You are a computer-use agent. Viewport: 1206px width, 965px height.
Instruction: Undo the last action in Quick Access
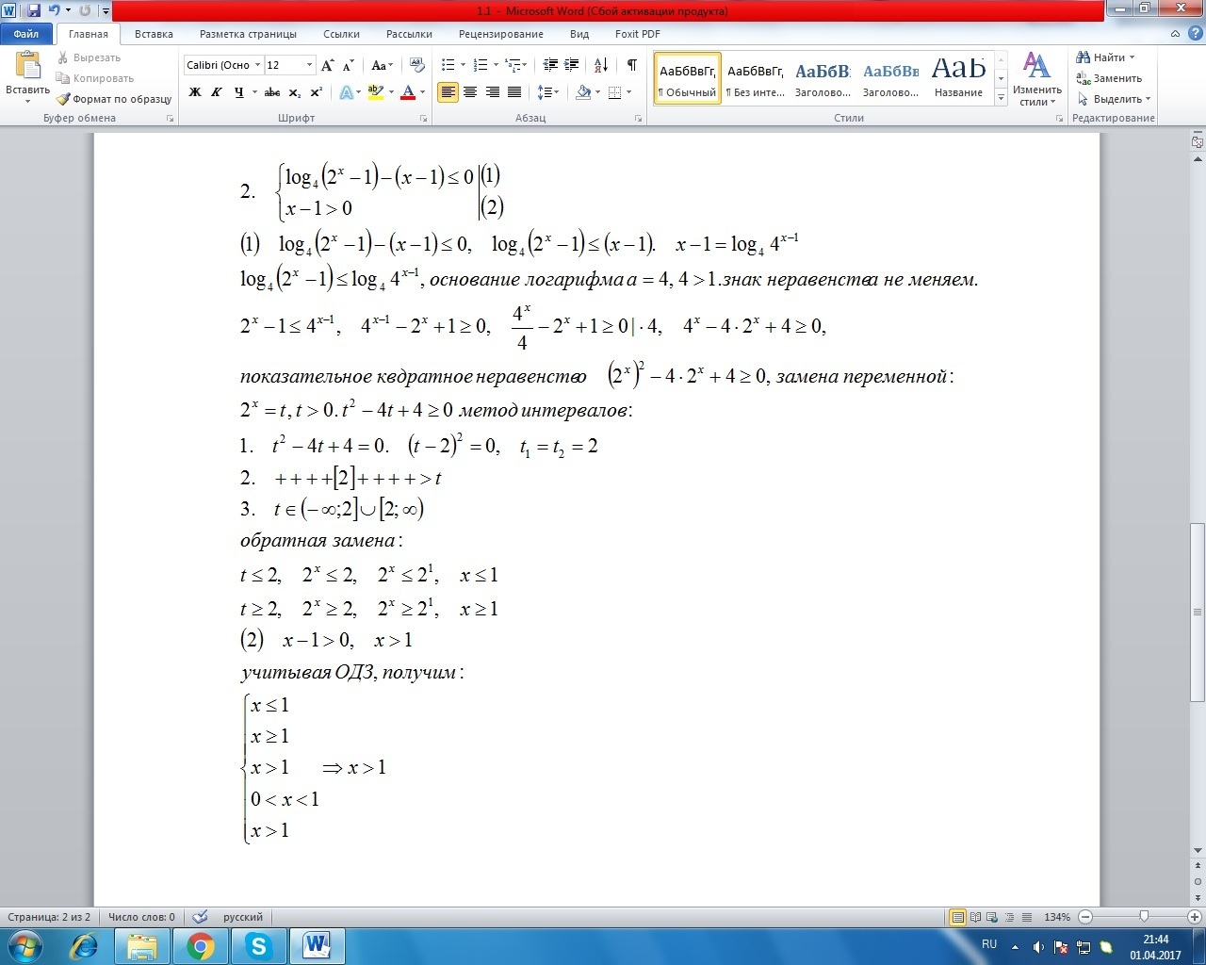coord(55,10)
